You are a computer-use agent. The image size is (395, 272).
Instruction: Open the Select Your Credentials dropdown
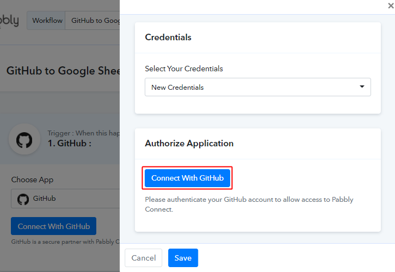(x=258, y=87)
